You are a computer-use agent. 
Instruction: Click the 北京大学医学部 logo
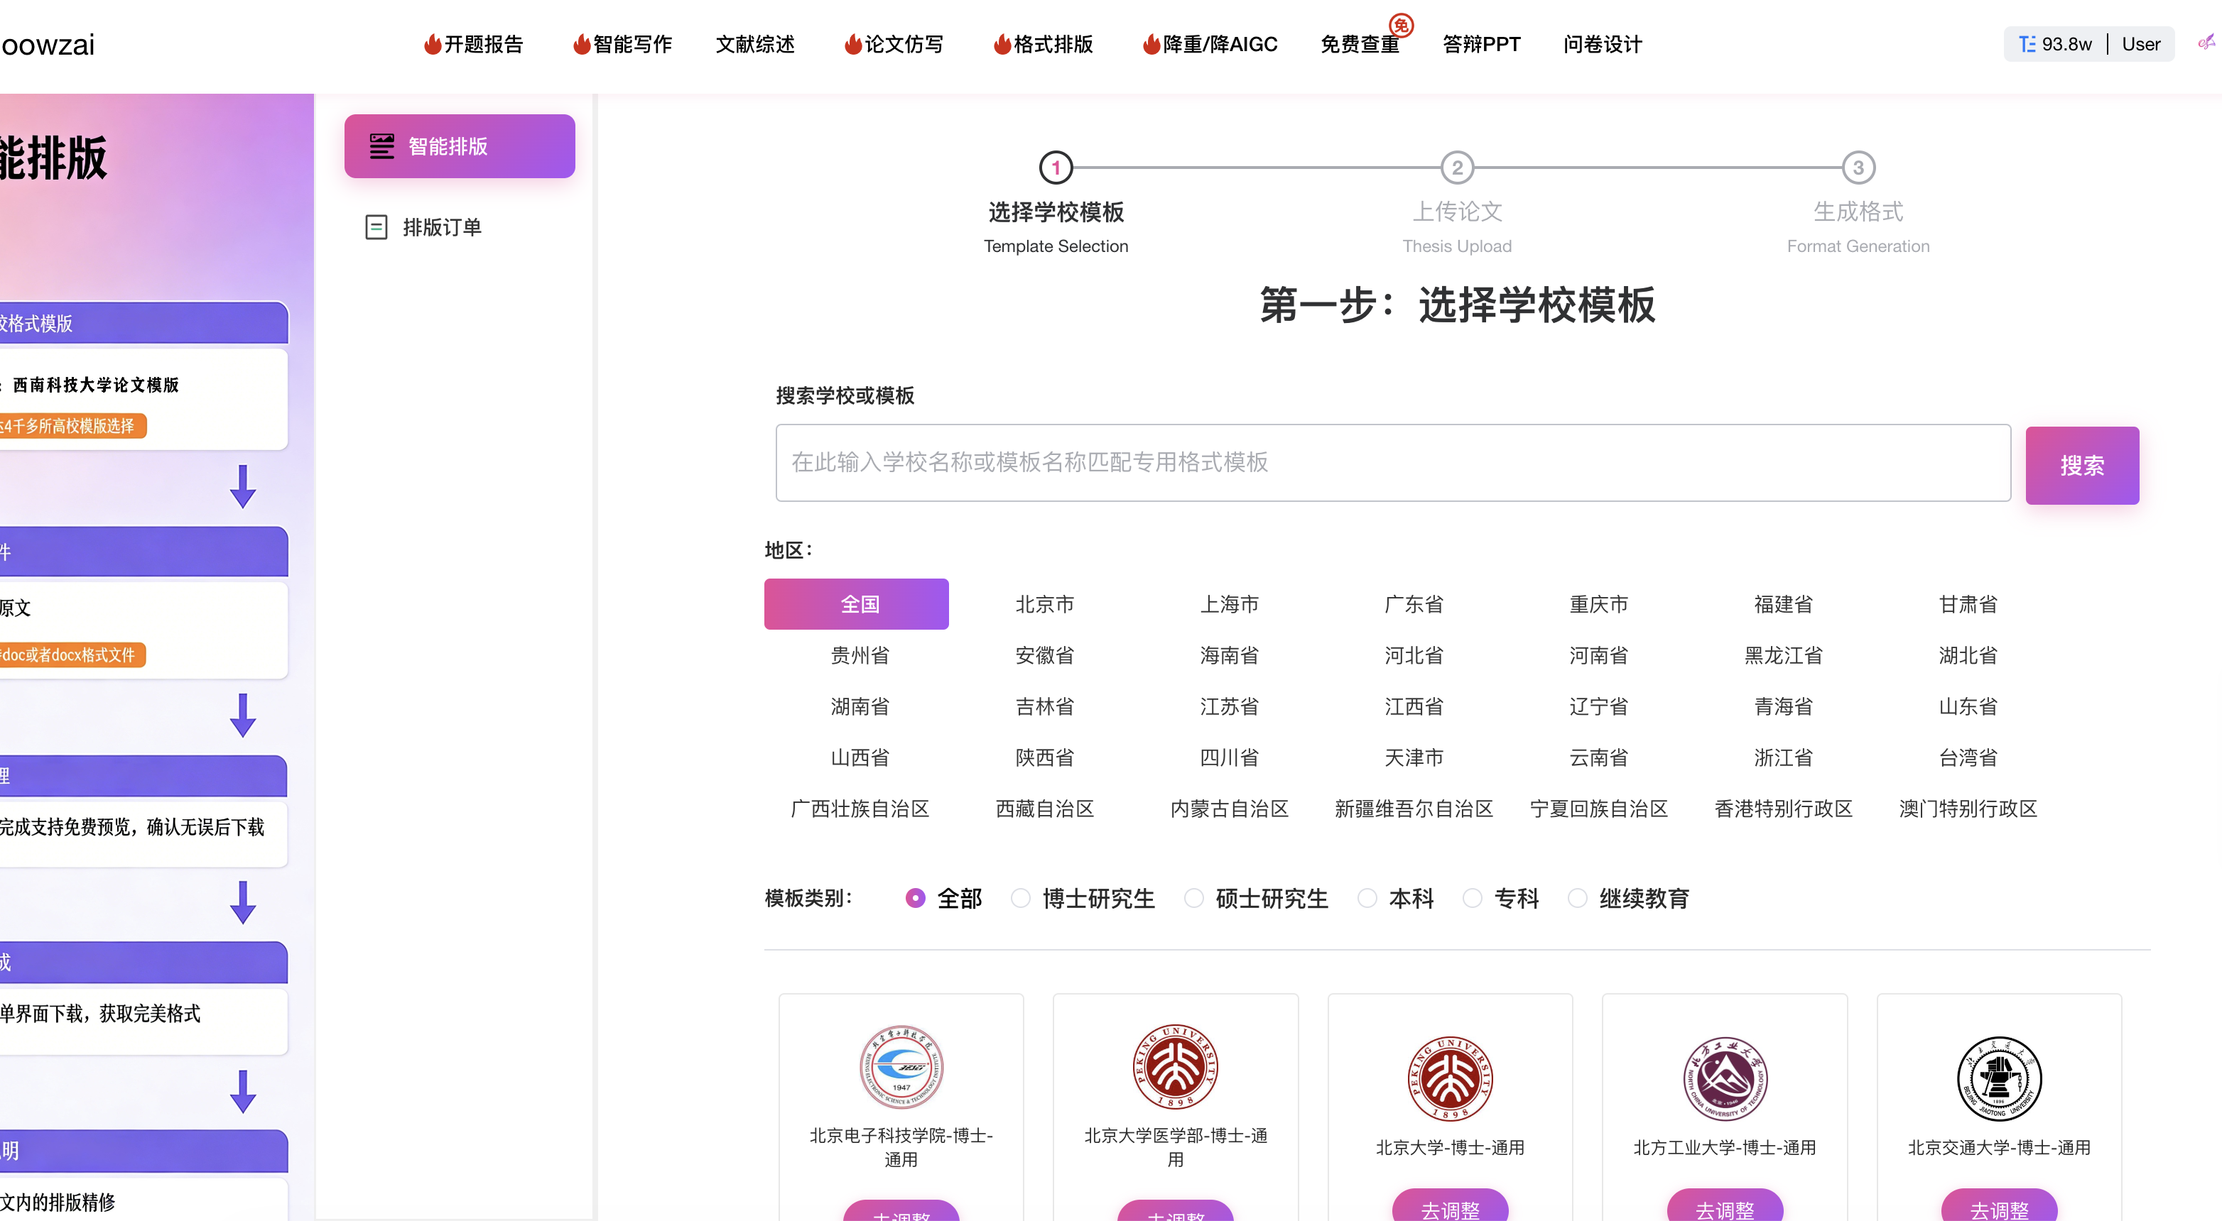[1176, 1067]
